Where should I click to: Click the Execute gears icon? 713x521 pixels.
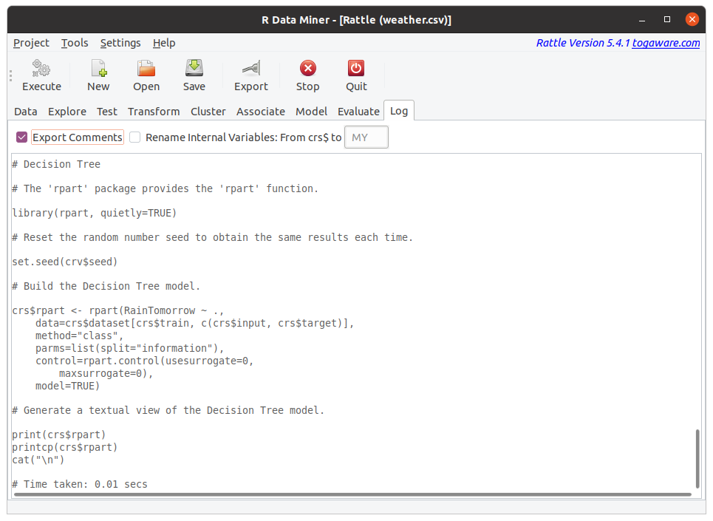pyautogui.click(x=41, y=68)
